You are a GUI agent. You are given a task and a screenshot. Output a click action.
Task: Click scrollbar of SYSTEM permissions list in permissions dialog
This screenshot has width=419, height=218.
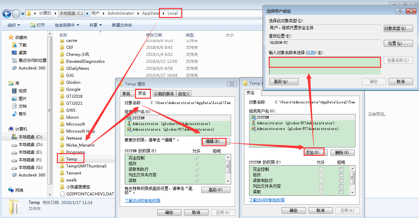coord(352,180)
